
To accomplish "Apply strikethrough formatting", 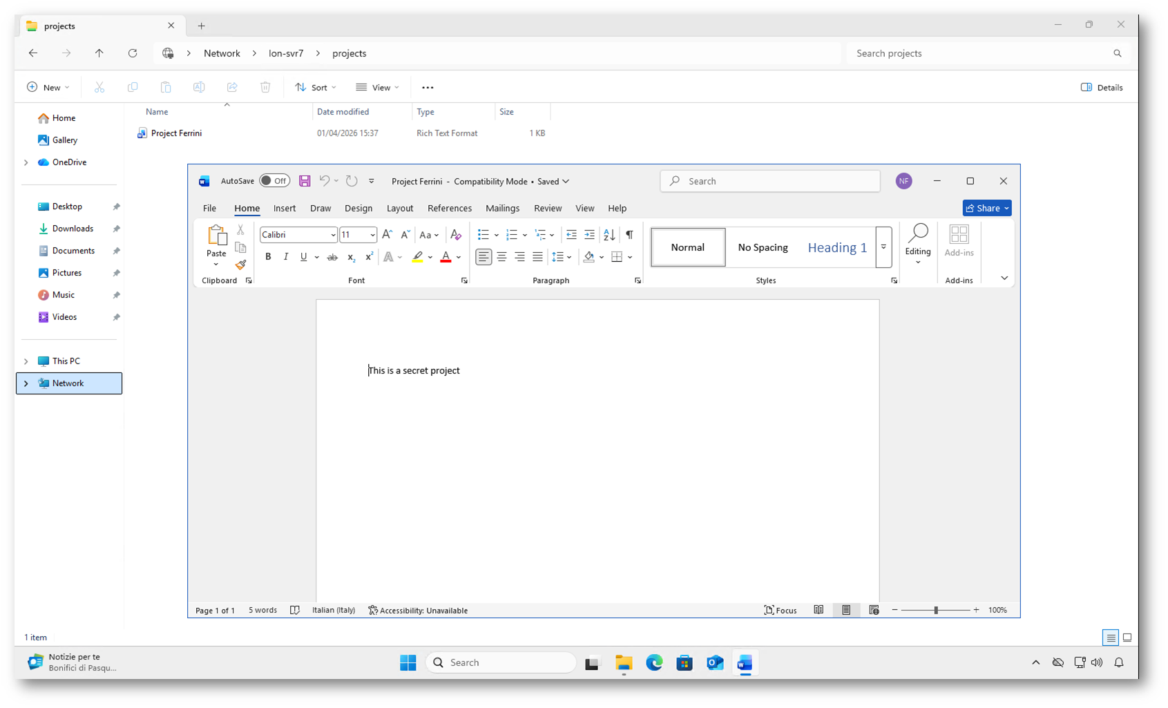I will click(332, 257).
